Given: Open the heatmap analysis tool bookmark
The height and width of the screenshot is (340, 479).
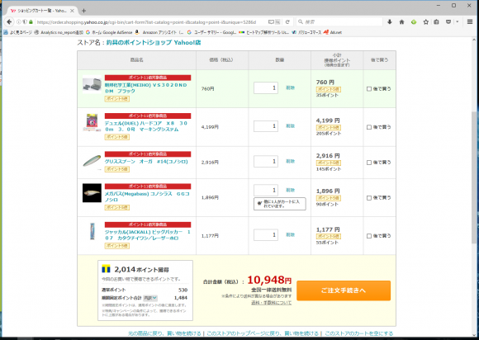Looking at the screenshot, I should click(x=264, y=32).
